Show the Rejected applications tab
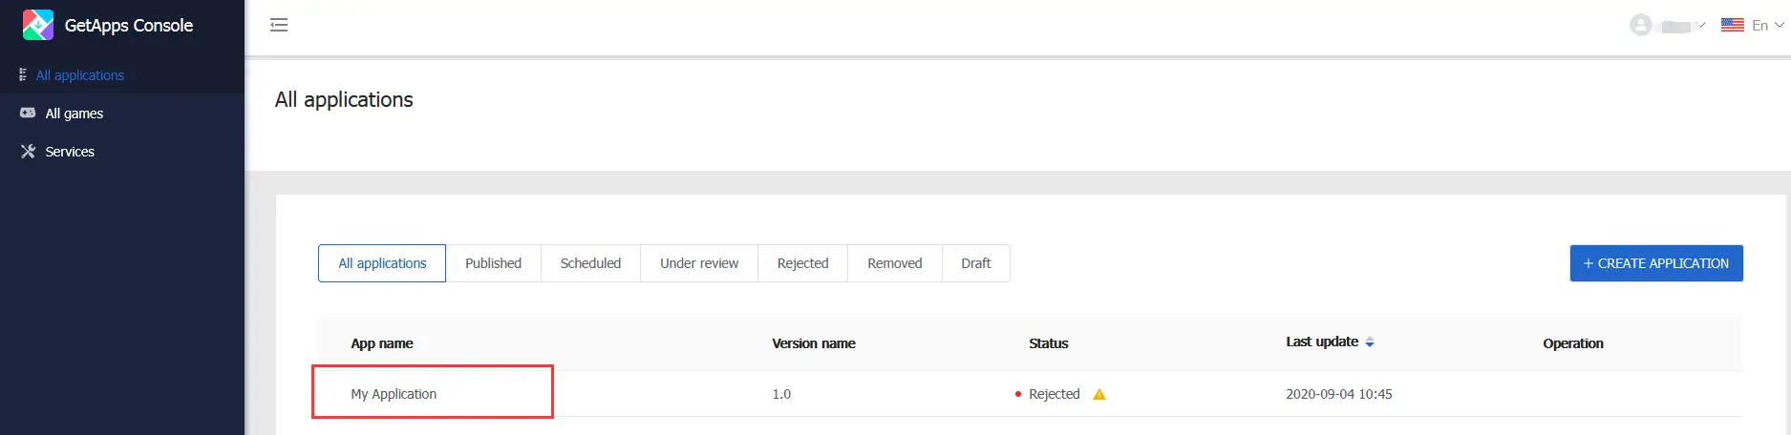Viewport: 1791px width, 435px height. click(x=802, y=263)
